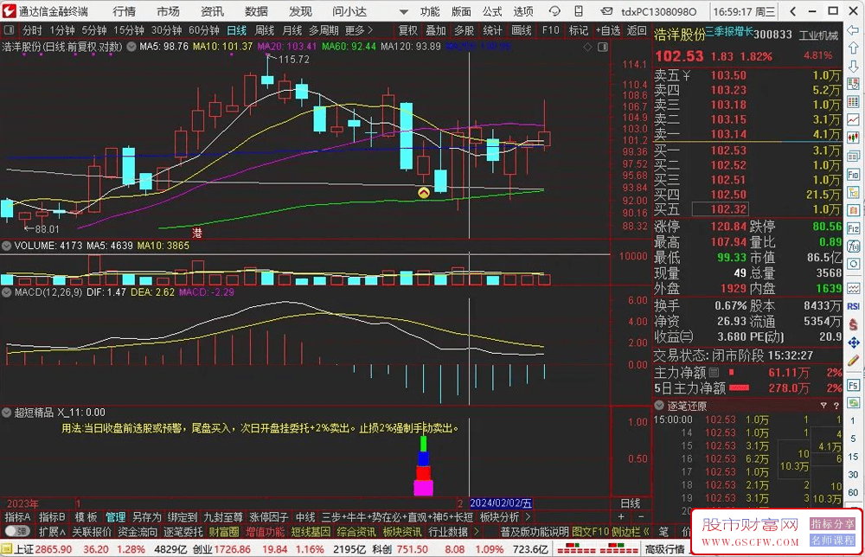Open the candlestick chart icon in sidebar
This screenshot has width=865, height=557.
854,138
